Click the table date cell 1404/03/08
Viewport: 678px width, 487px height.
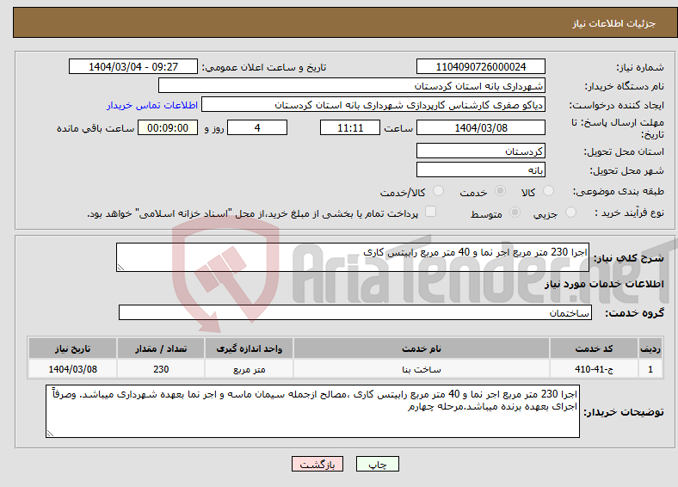pos(72,369)
